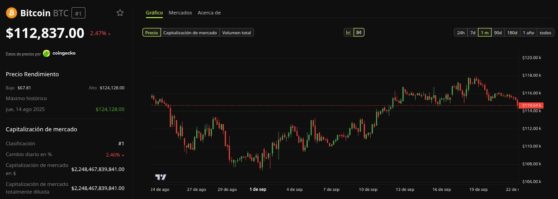This screenshot has width=558, height=199.
Task: Click the 19 de sep axis label
Action: pyautogui.click(x=478, y=190)
